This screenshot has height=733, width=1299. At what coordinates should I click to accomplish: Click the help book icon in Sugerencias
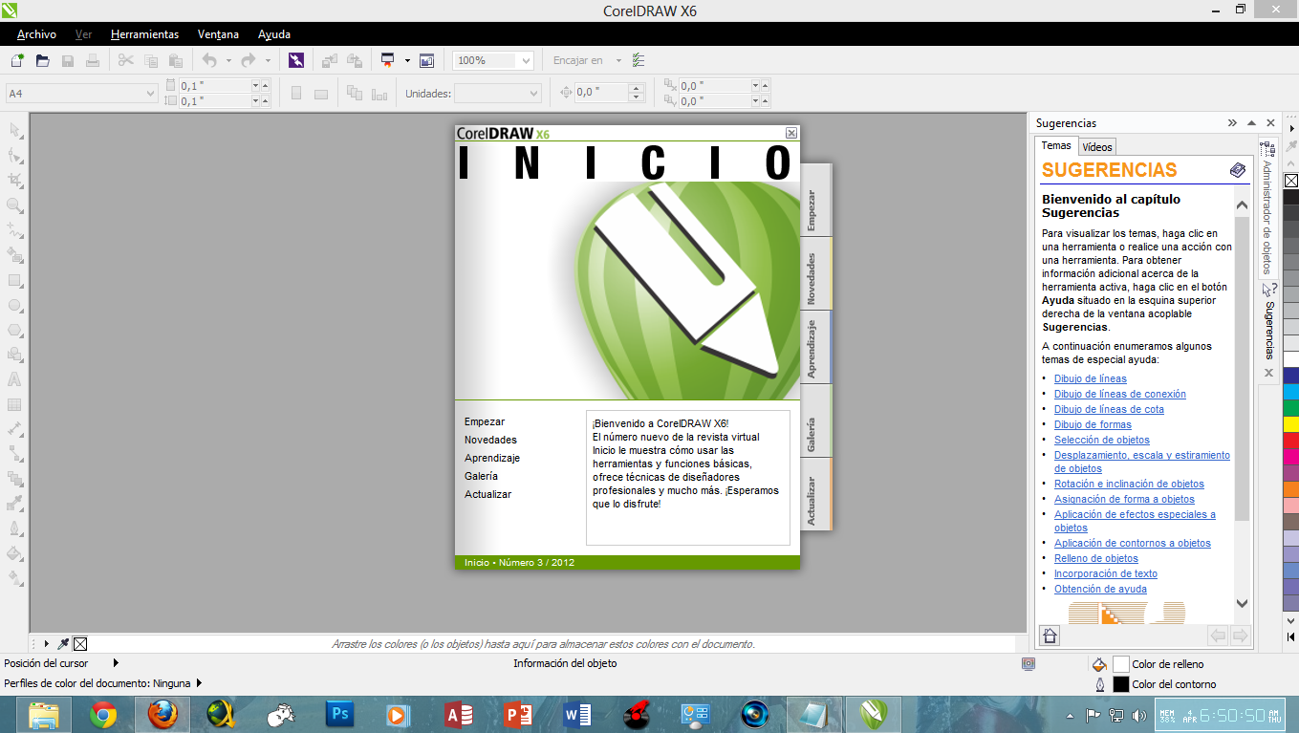point(1238,170)
